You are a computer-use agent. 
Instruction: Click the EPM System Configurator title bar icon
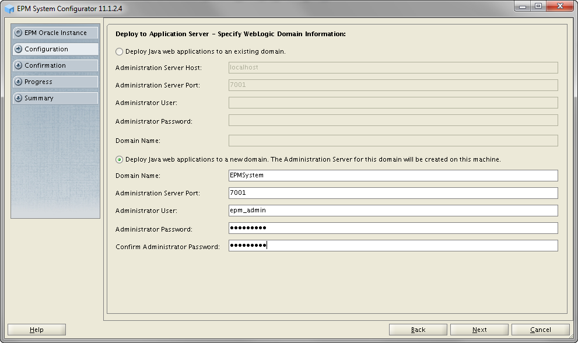(9, 9)
